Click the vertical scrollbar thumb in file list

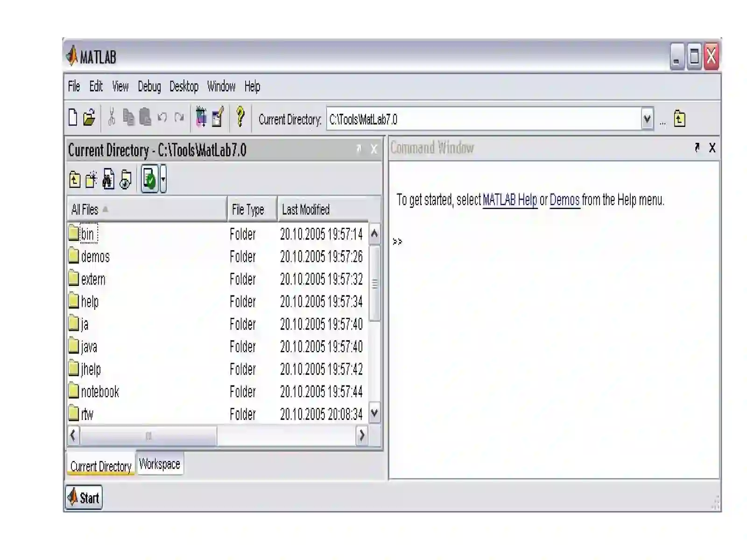(x=374, y=283)
